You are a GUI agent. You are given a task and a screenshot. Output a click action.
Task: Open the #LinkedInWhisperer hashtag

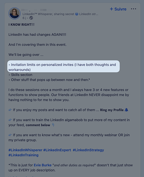click(25, 150)
